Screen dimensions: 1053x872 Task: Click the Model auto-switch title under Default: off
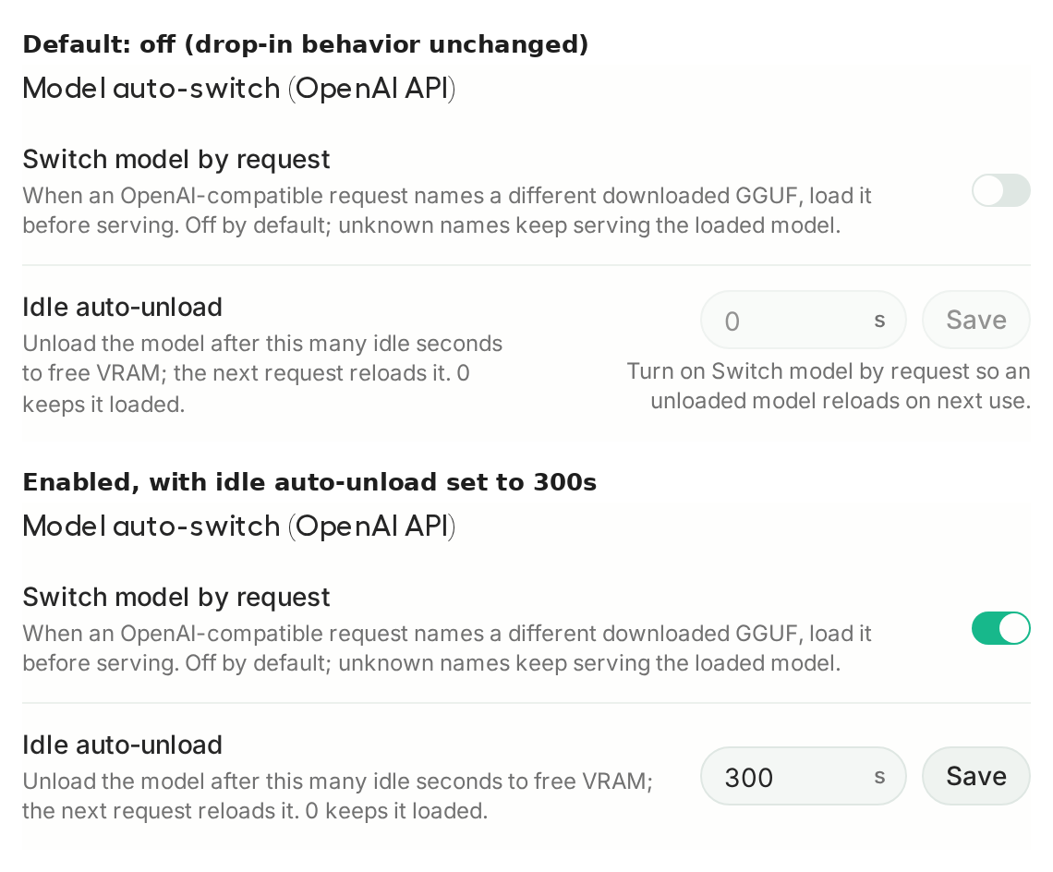pyautogui.click(x=239, y=88)
